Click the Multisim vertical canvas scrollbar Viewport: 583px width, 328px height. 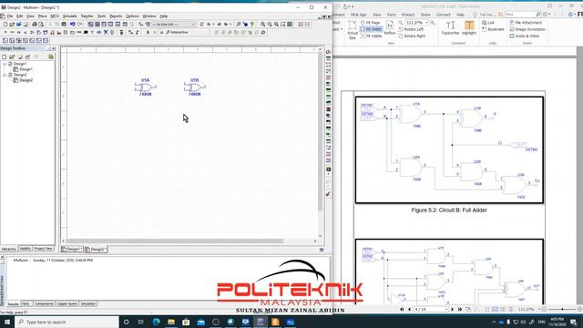pos(320,132)
